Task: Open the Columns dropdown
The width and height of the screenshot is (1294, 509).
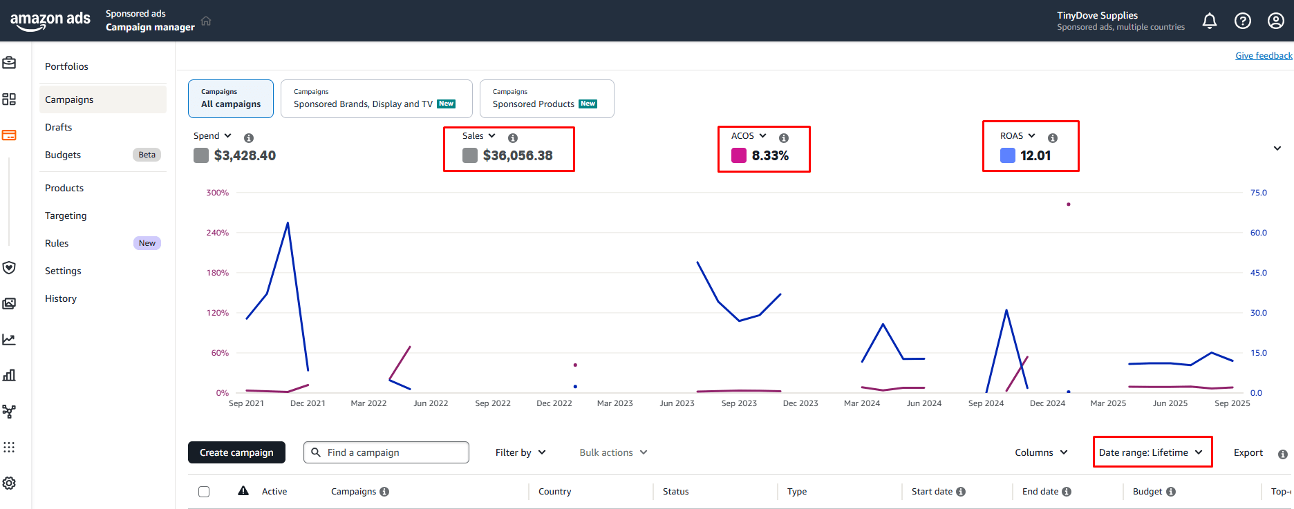Action: [x=1041, y=452]
